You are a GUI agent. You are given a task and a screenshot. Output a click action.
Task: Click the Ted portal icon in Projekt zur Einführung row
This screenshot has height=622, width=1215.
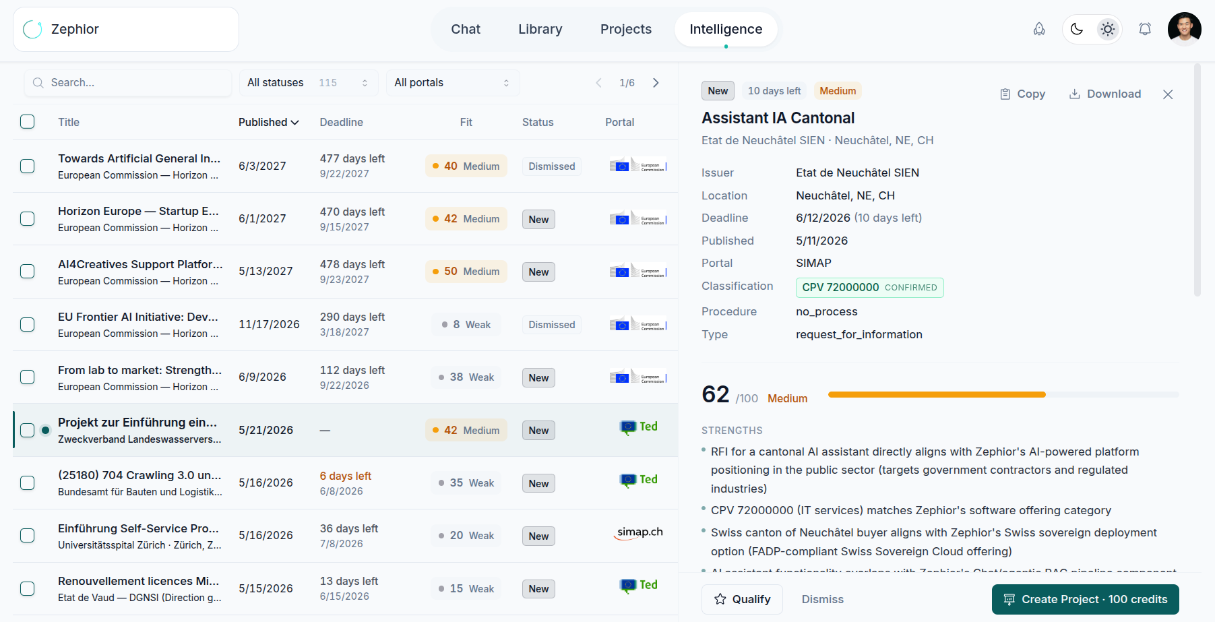638,427
